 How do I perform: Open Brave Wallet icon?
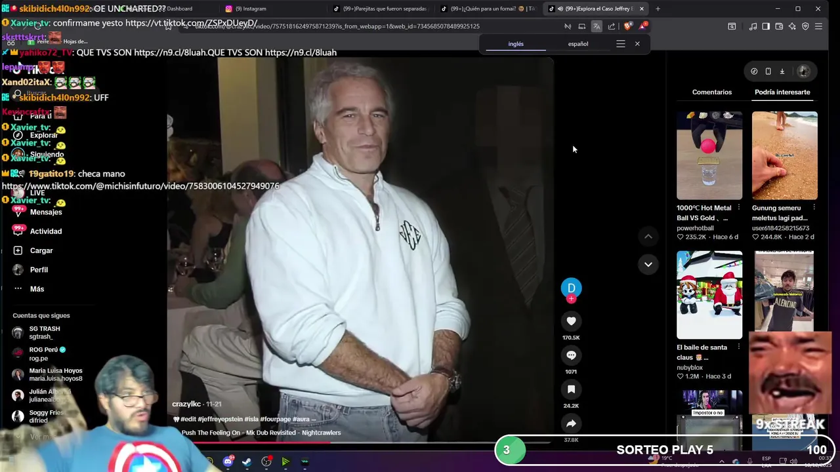[x=779, y=26]
